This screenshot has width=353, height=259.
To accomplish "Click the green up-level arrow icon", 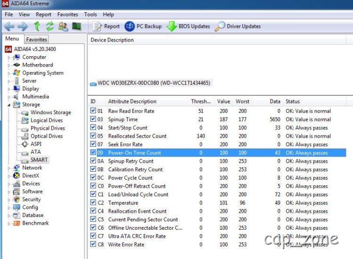I will [x=37, y=26].
